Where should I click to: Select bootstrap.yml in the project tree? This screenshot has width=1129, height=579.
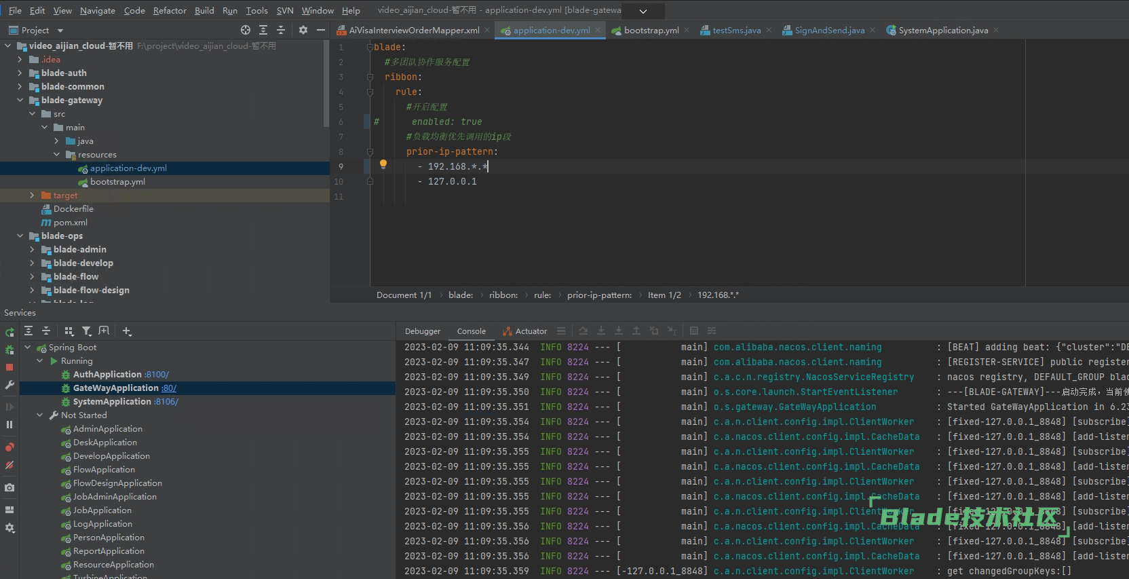[117, 182]
